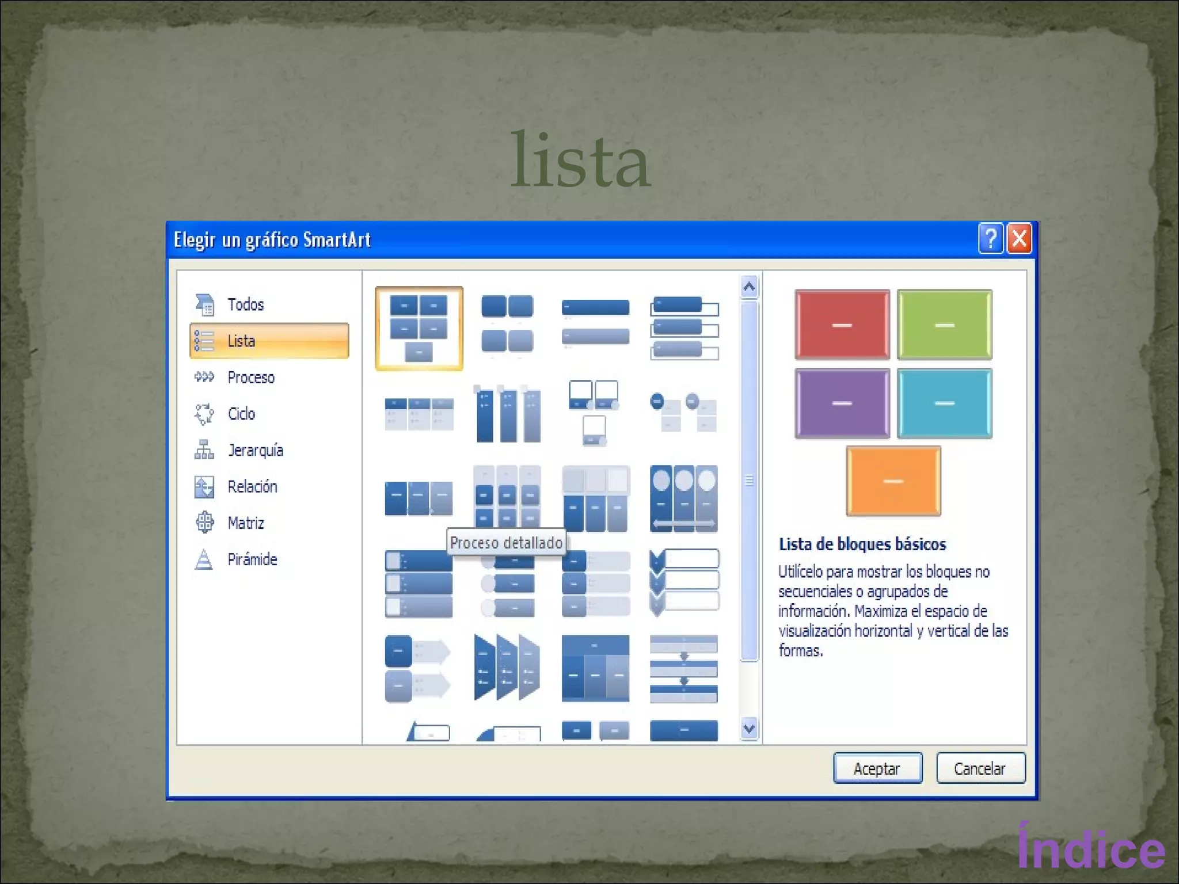1179x884 pixels.
Task: Choose the three circle-topped columns with arrow layout
Action: pyautogui.click(x=684, y=498)
